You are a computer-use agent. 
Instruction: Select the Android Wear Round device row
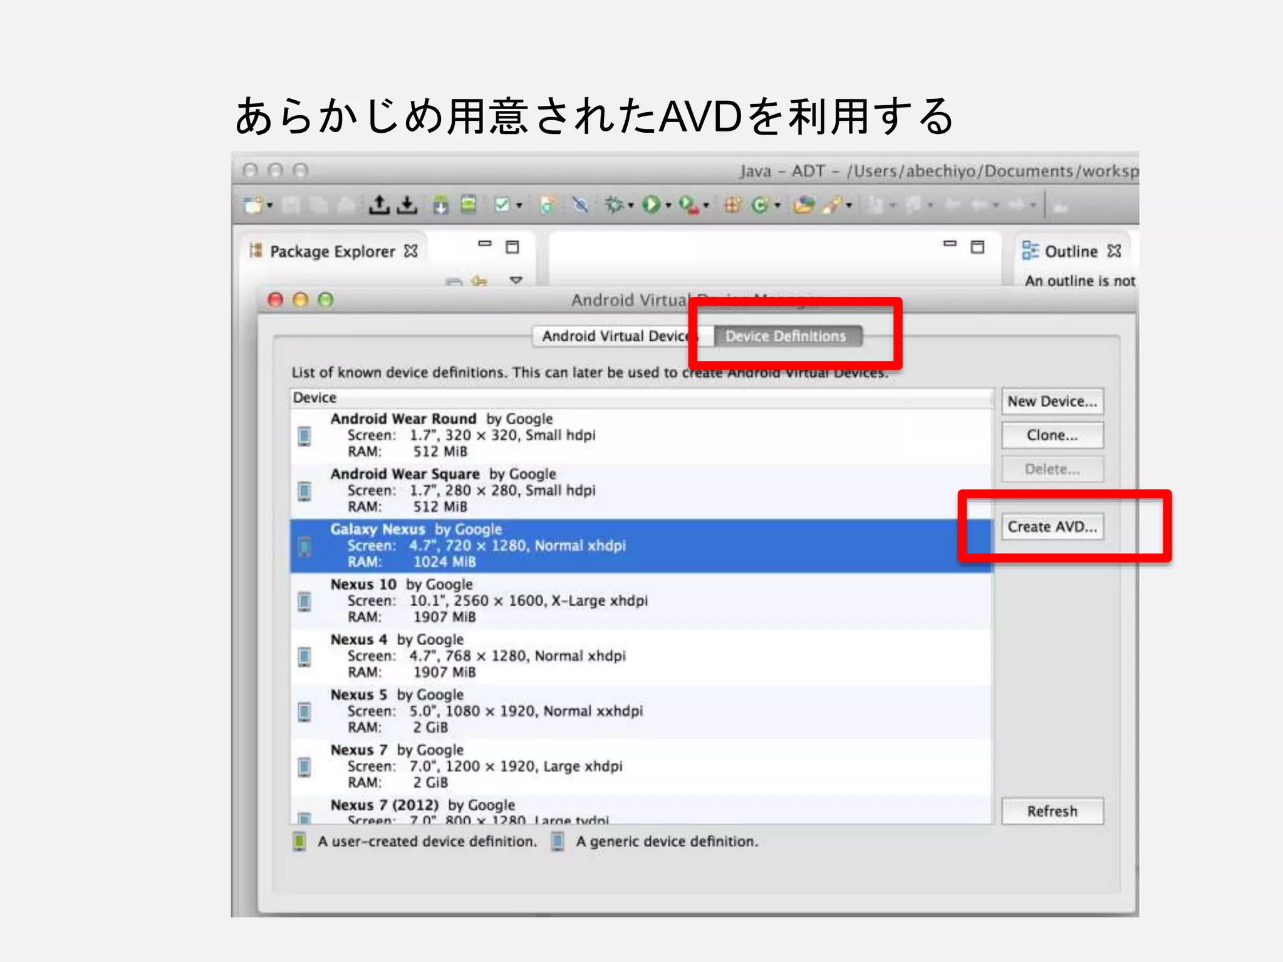pyautogui.click(x=642, y=435)
